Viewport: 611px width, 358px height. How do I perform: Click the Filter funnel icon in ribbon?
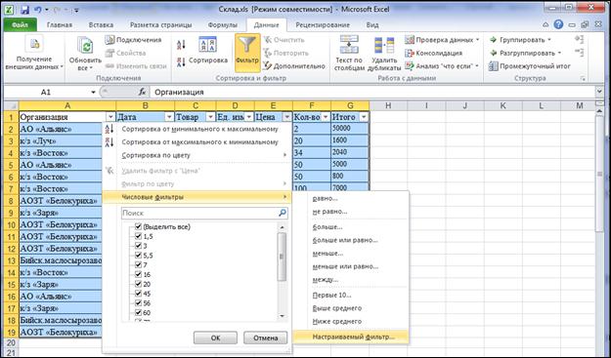coord(247,47)
